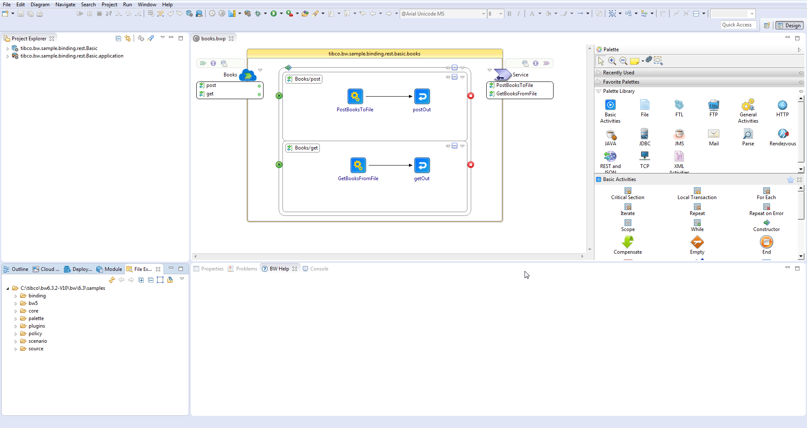807x428 pixels.
Task: Open the font name dropdown
Action: [483, 14]
